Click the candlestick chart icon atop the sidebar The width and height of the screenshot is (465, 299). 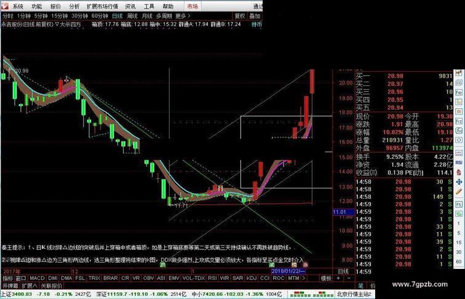point(459,73)
